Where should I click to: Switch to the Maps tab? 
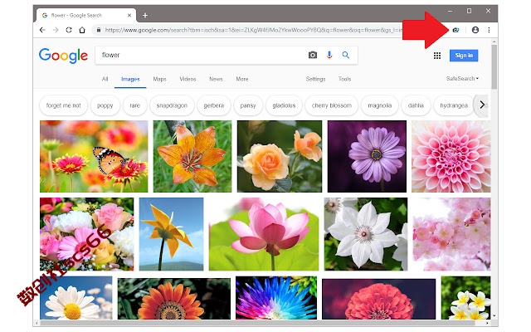click(x=159, y=79)
